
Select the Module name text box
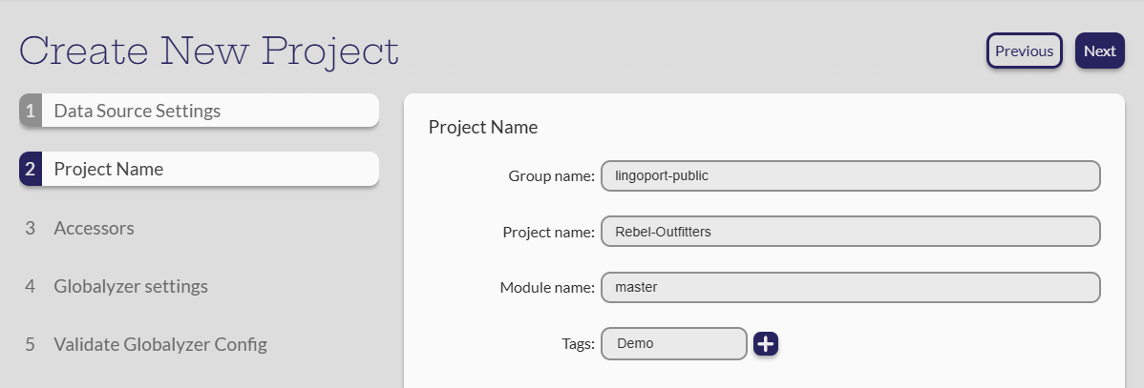coord(850,287)
